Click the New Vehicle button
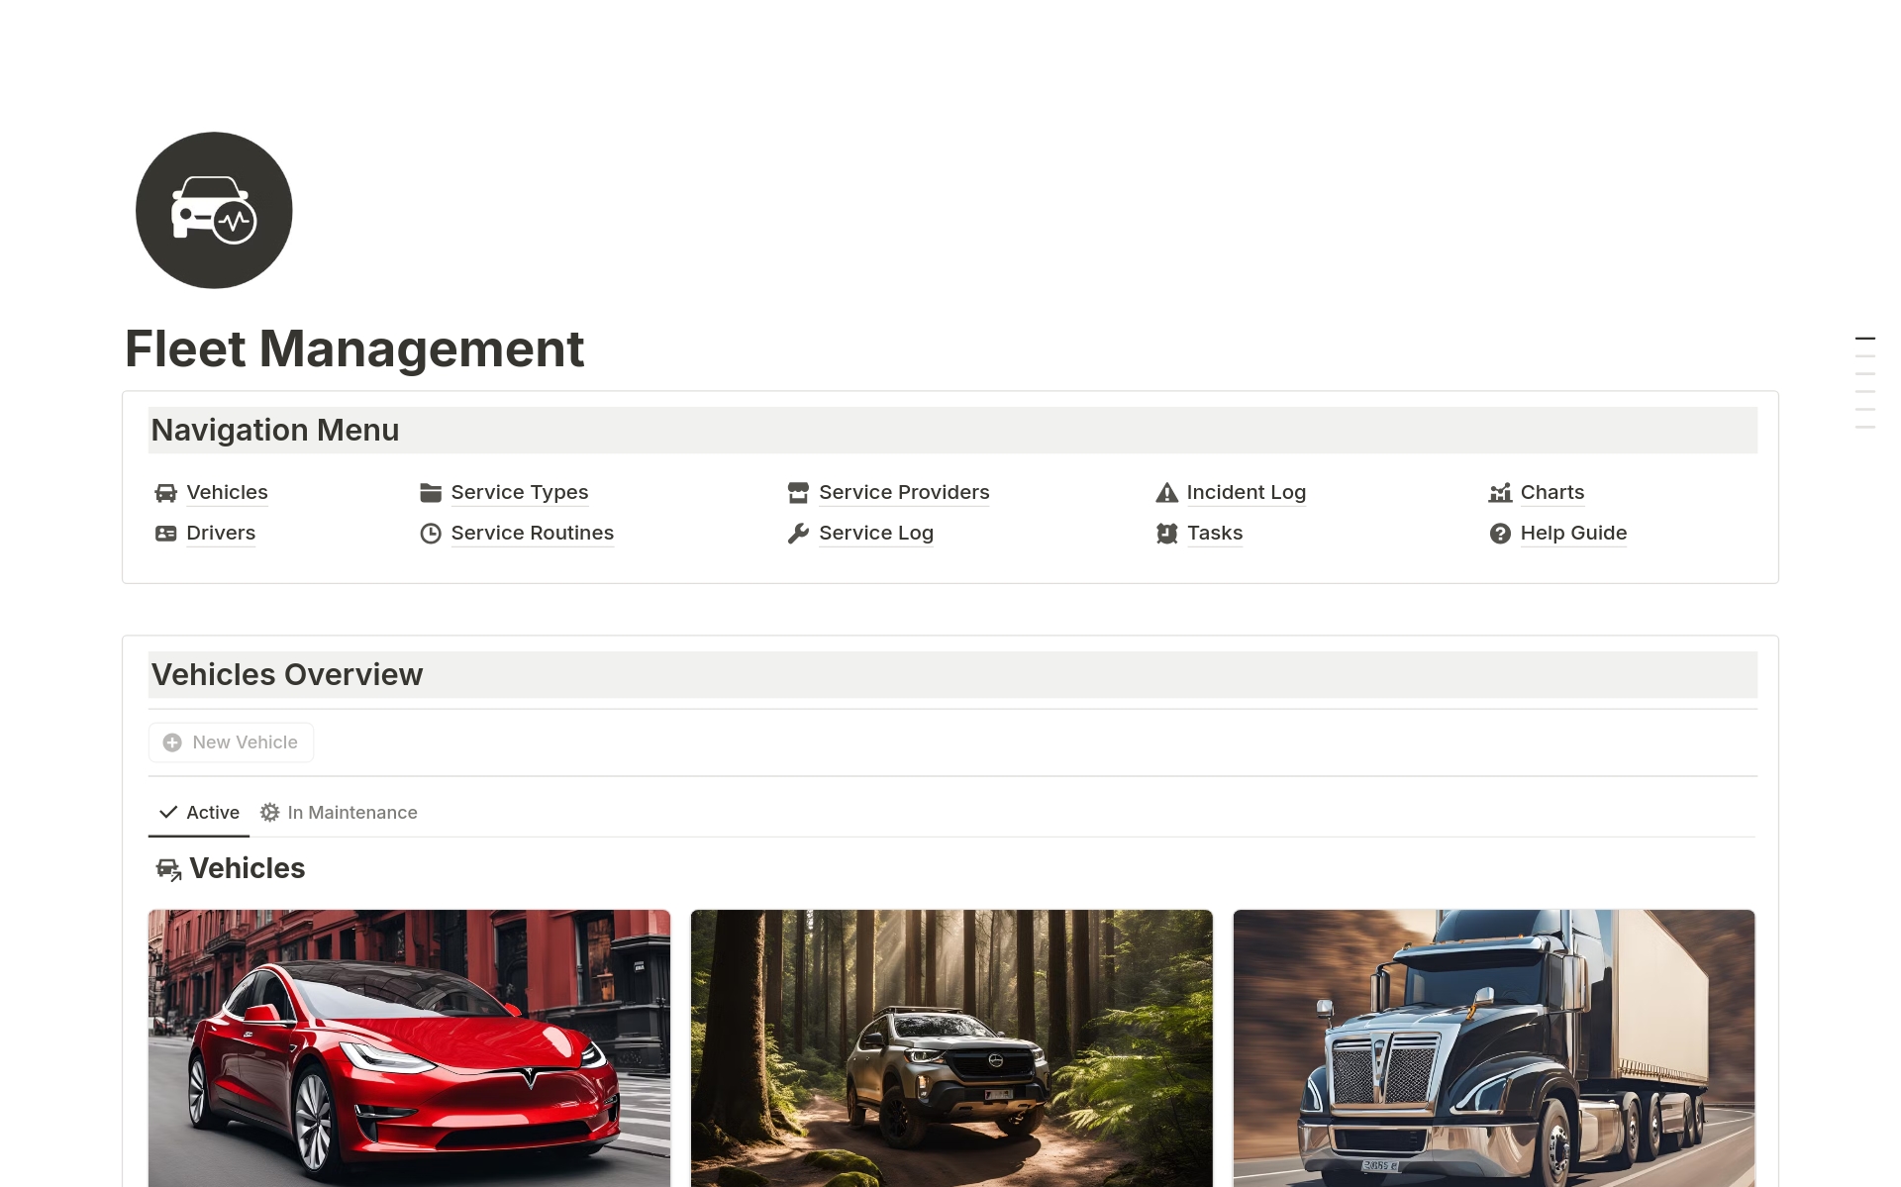Screen dimensions: 1901x1187 pyautogui.click(x=230, y=742)
